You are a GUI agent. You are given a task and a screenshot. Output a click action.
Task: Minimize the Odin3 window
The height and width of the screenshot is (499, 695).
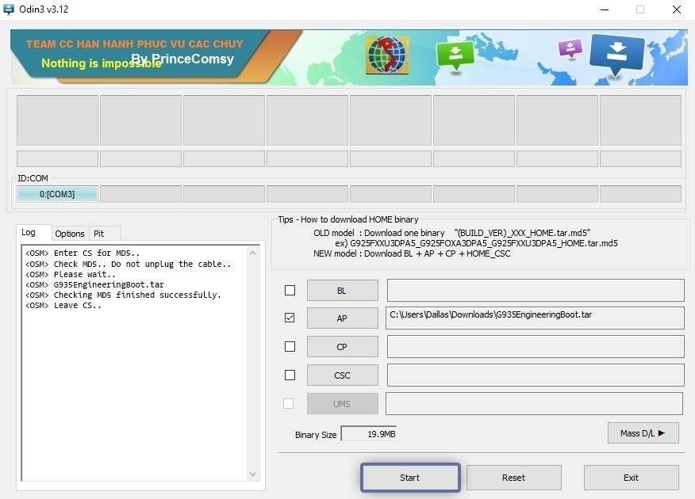click(x=605, y=10)
